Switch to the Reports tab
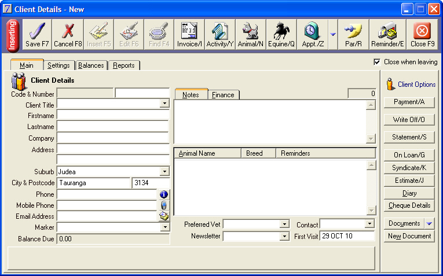This screenshot has height=276, width=443. (124, 65)
